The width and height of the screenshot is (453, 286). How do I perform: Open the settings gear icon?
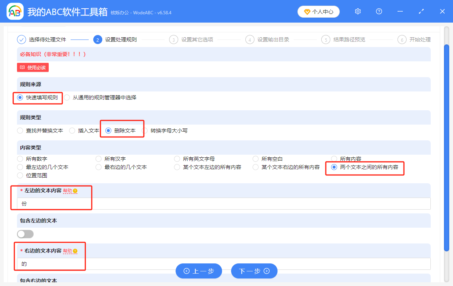[357, 11]
